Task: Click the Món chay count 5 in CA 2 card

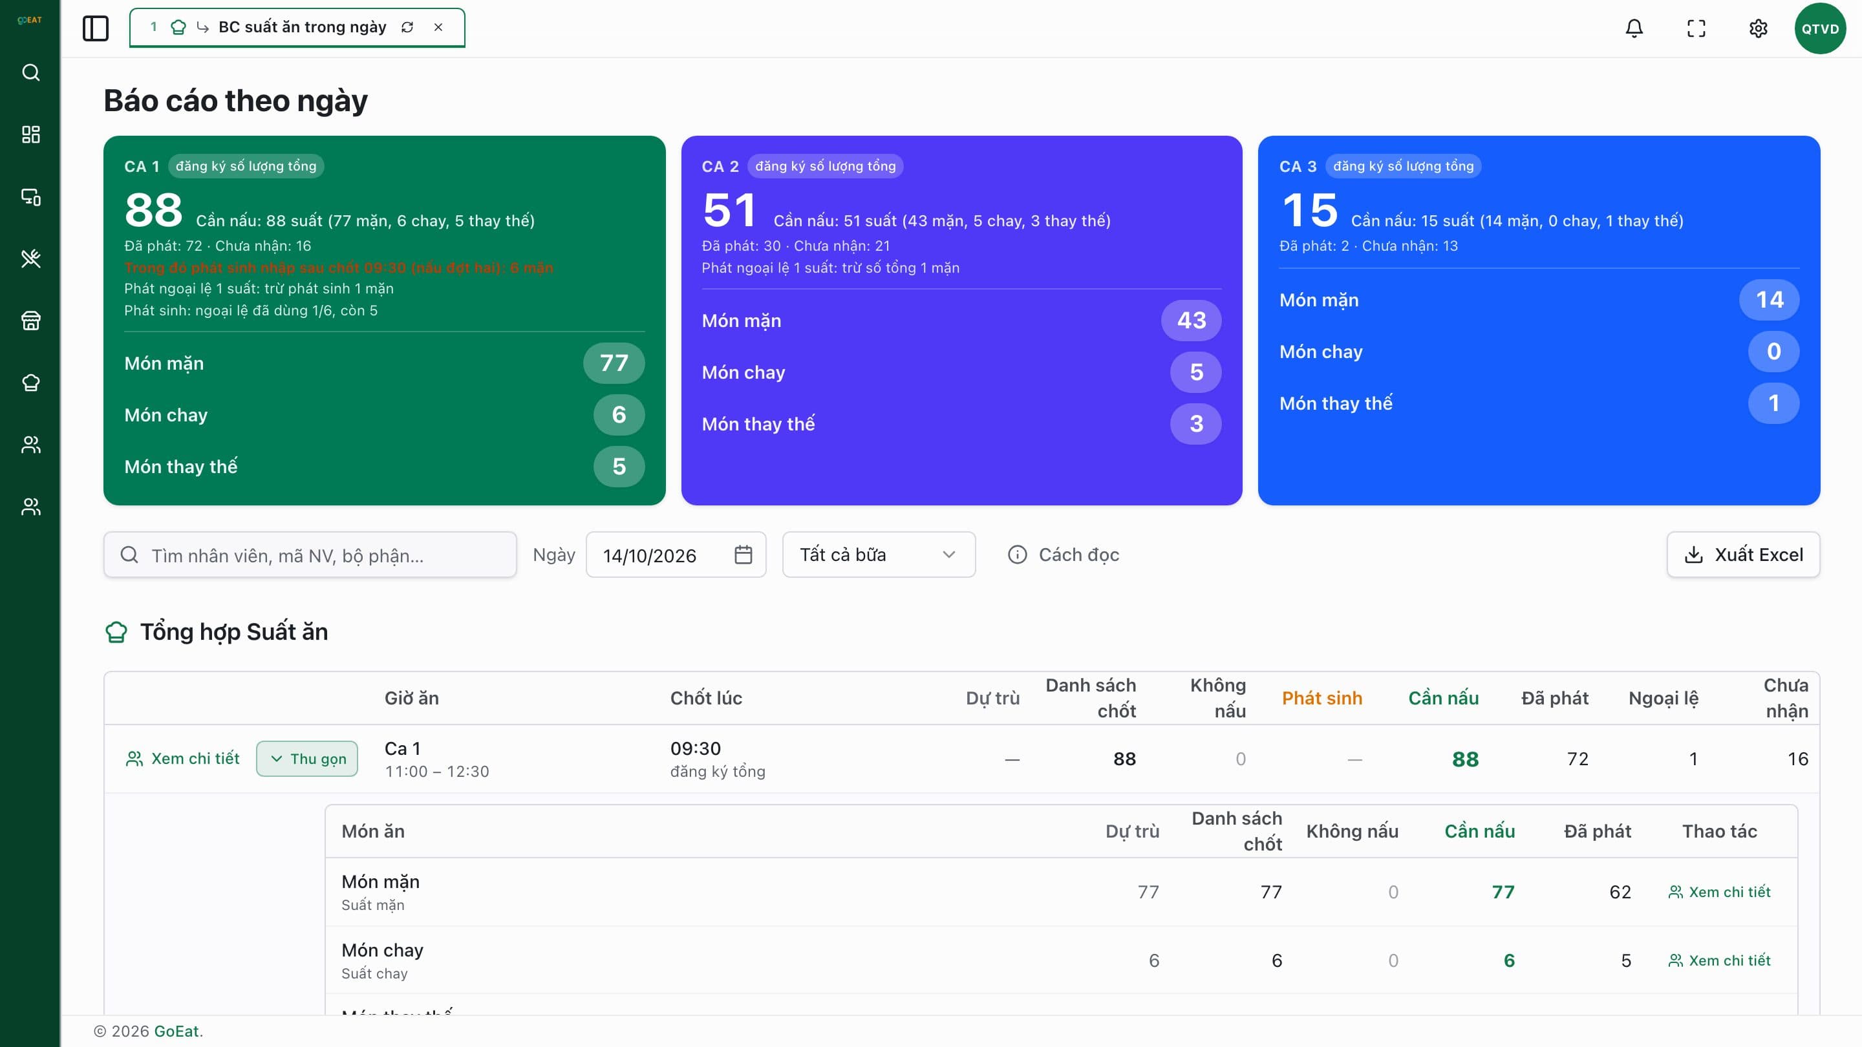Action: [x=1196, y=372]
